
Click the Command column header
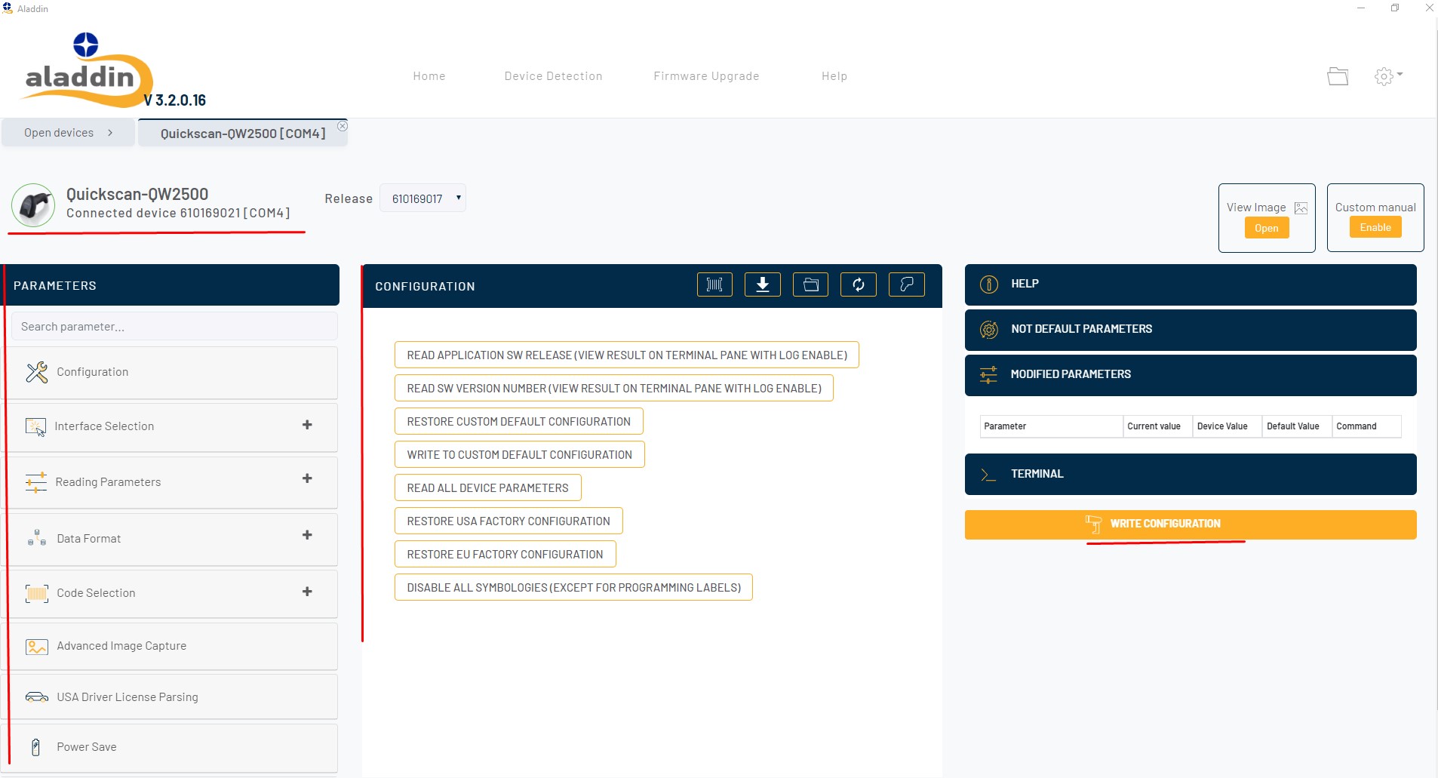[x=1367, y=426]
